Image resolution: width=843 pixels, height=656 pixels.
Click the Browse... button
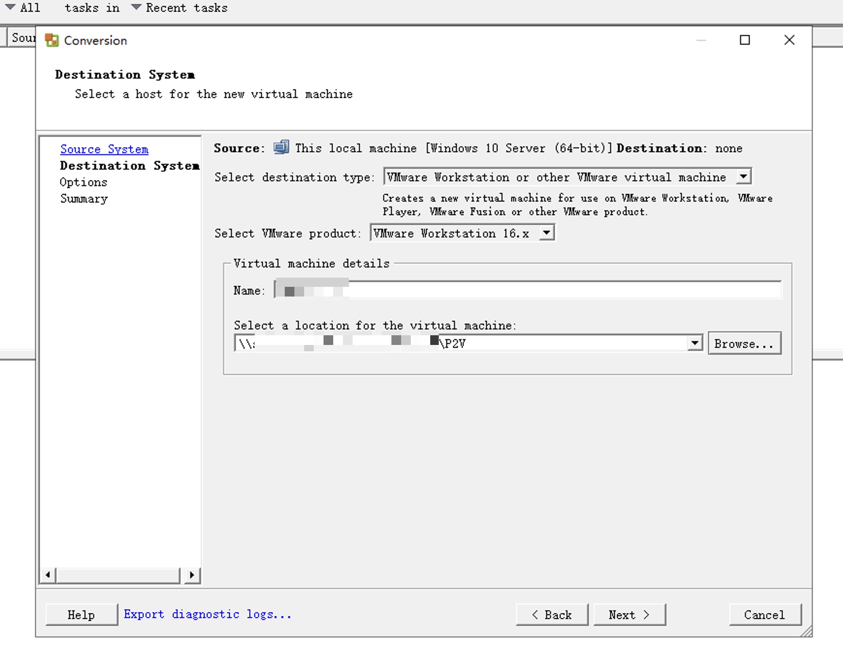(x=744, y=344)
